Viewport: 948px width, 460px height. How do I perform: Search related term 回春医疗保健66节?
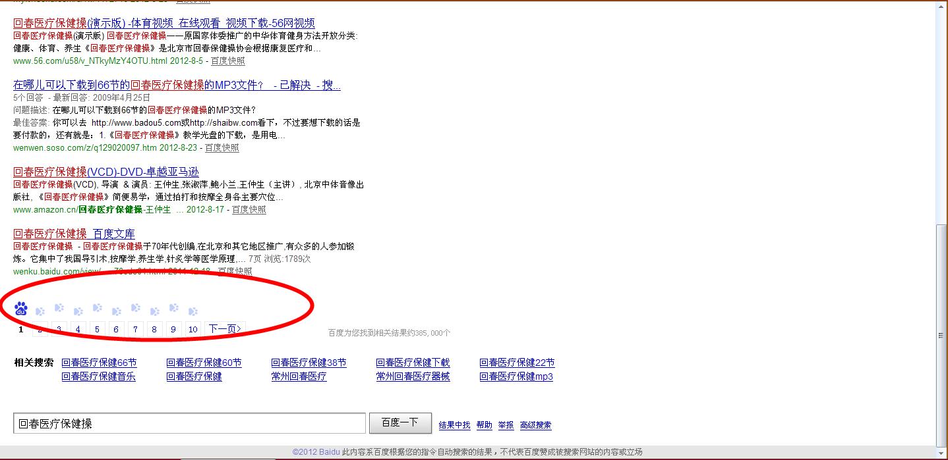(99, 363)
